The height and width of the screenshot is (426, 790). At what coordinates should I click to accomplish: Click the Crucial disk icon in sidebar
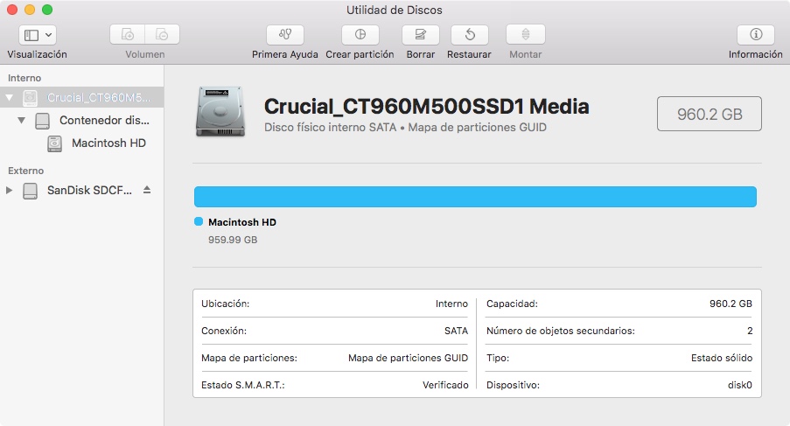tap(31, 98)
